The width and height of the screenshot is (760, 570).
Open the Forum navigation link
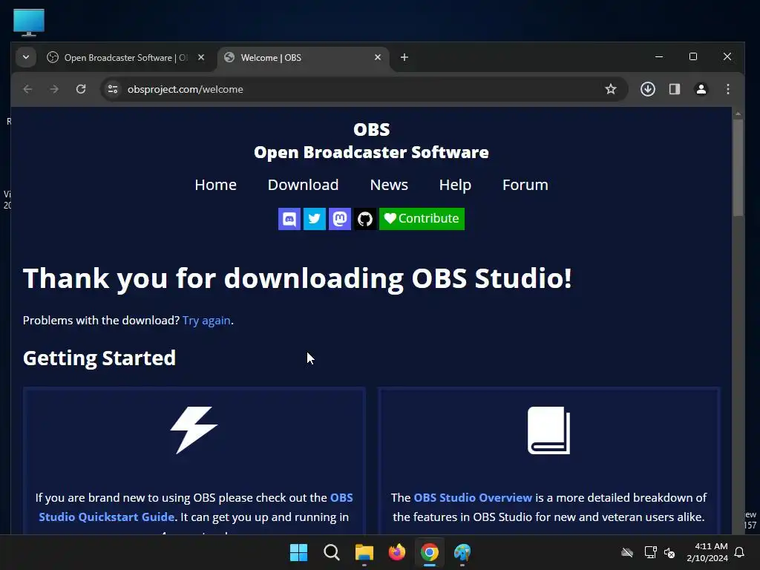(525, 185)
